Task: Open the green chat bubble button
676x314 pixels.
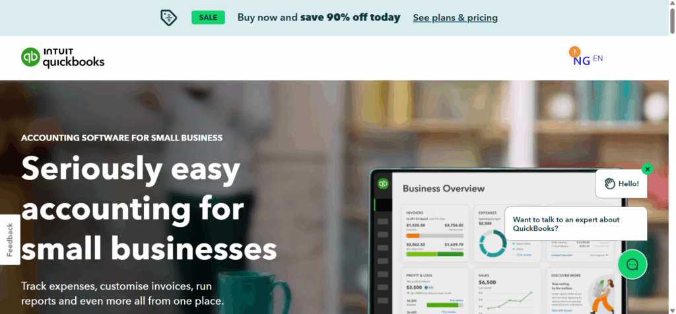Action: pos(632,264)
